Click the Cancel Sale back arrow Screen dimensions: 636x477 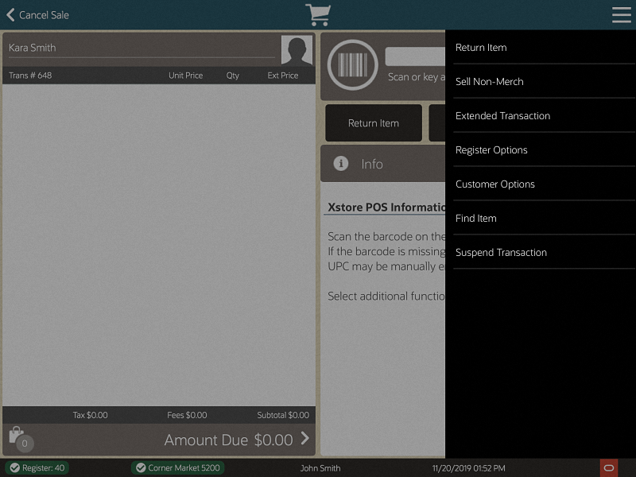10,15
